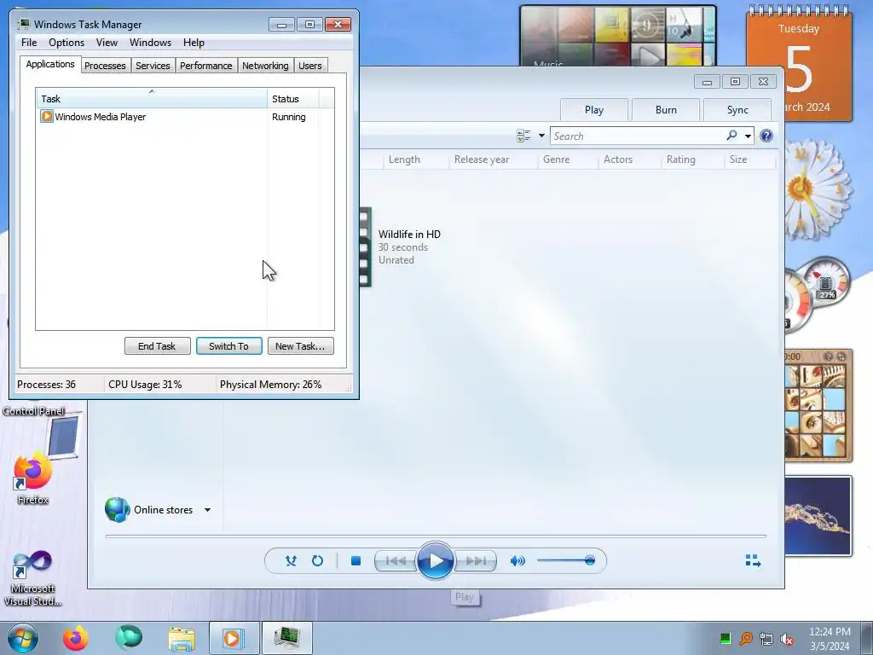Launch Firefox from the taskbar
Viewport: 873px width, 655px height.
[75, 638]
